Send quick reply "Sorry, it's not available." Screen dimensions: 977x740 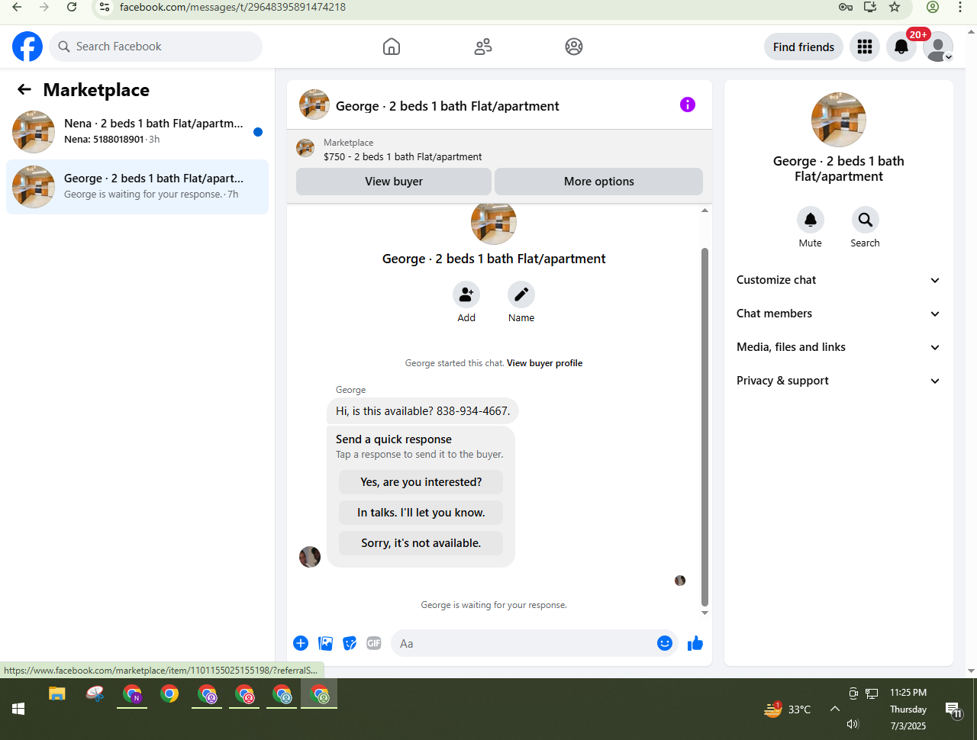tap(421, 543)
